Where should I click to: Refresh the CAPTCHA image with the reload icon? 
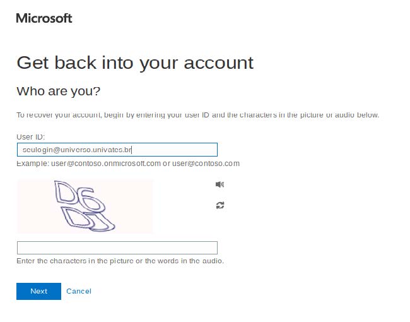(x=220, y=205)
